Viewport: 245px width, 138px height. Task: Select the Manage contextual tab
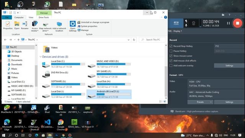point(44,13)
